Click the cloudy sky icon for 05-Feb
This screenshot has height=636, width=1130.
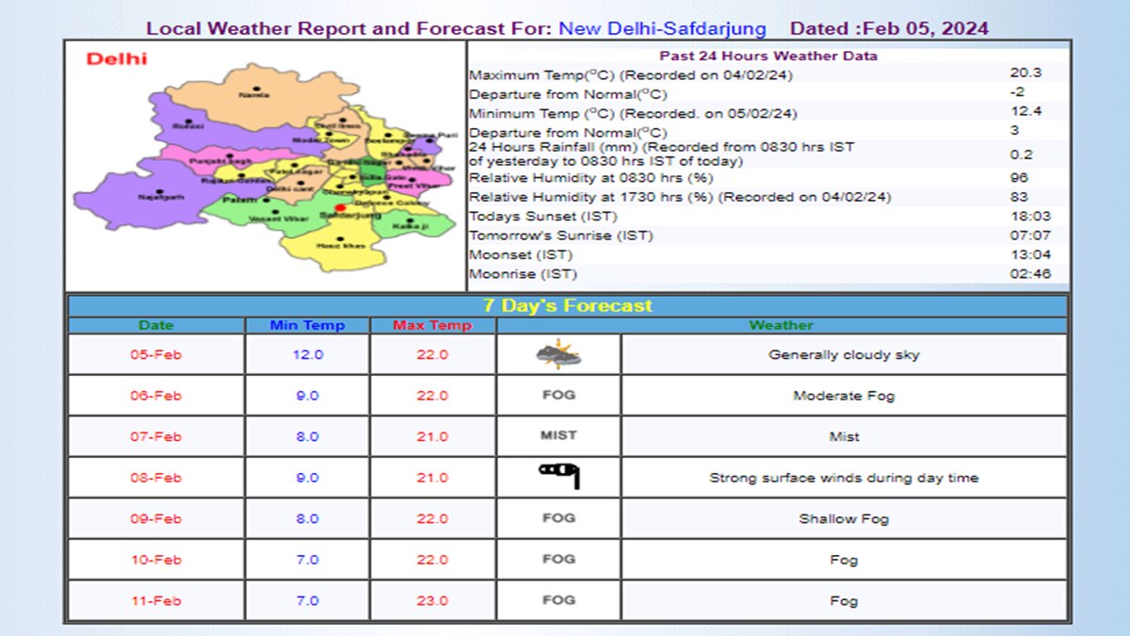pos(557,354)
